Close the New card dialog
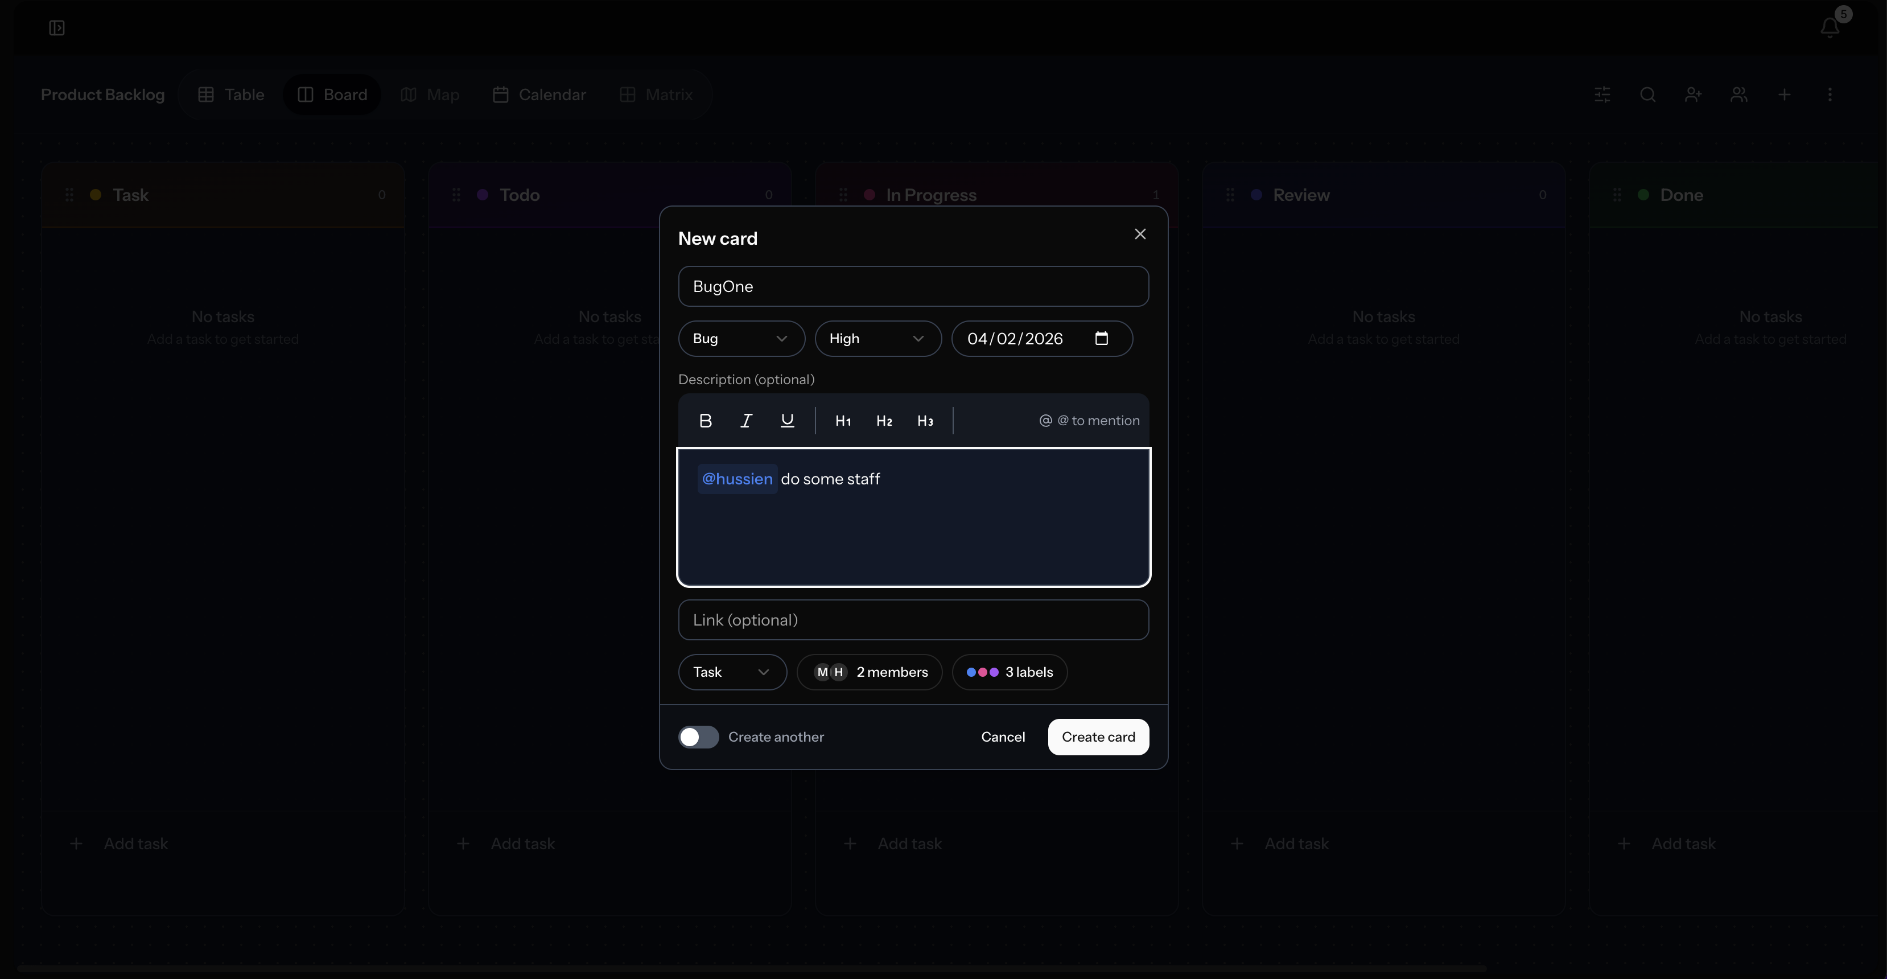Image resolution: width=1887 pixels, height=979 pixels. tap(1140, 234)
